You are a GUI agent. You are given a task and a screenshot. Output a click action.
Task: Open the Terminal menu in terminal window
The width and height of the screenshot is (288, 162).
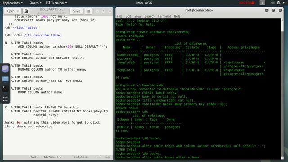[164, 16]
